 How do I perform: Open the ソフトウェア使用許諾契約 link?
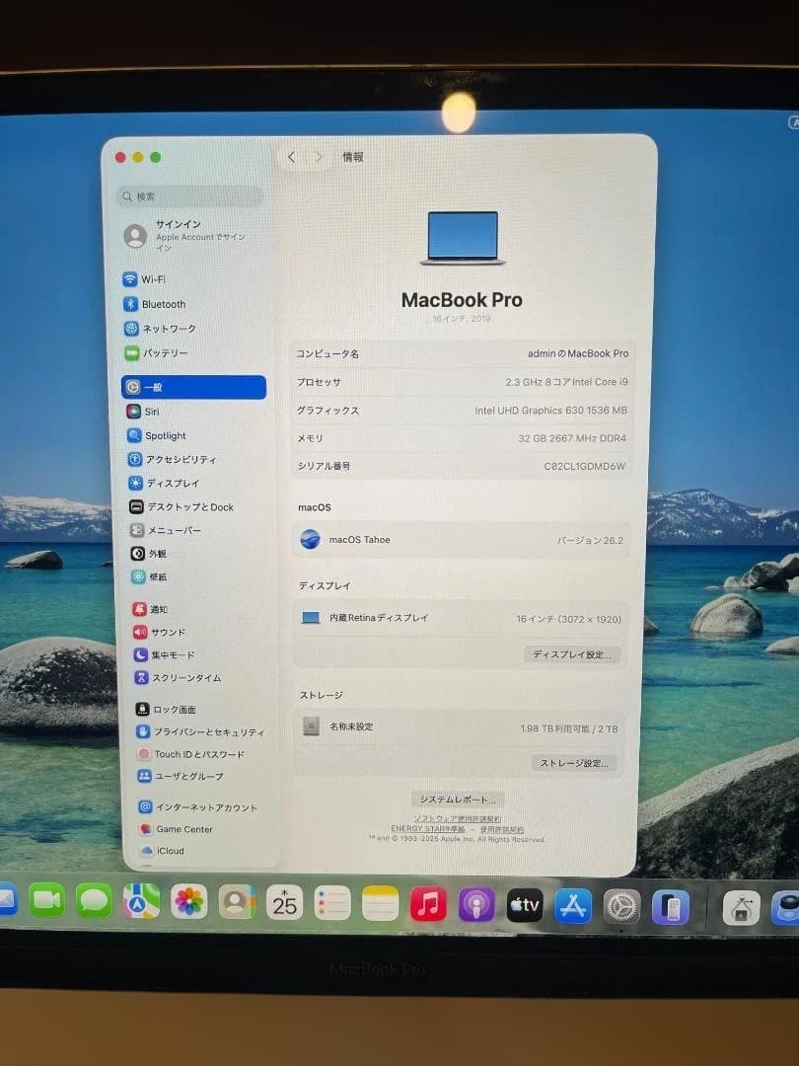tap(458, 818)
